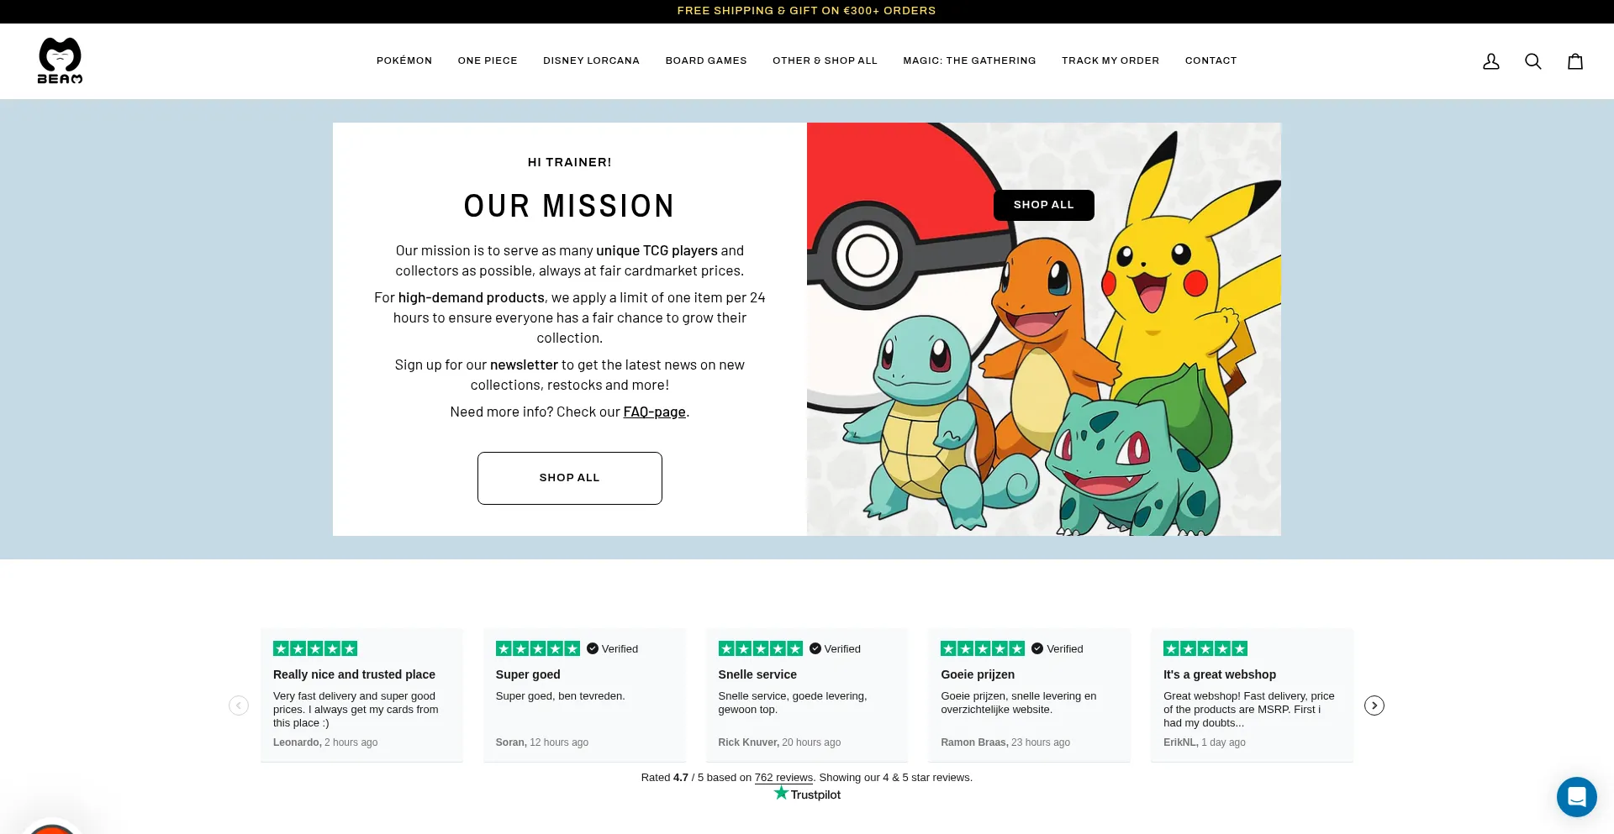
Task: Open the Contact page
Action: 1210,60
